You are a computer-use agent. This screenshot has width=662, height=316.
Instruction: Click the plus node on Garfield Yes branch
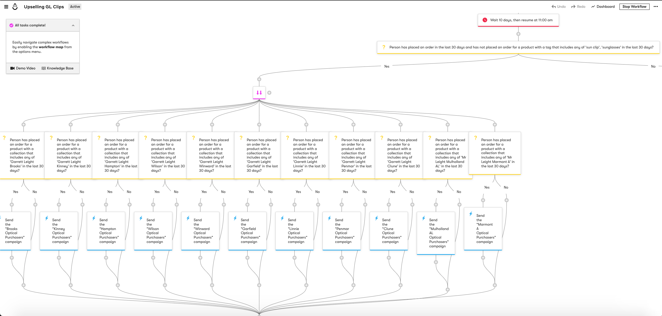pos(248,205)
